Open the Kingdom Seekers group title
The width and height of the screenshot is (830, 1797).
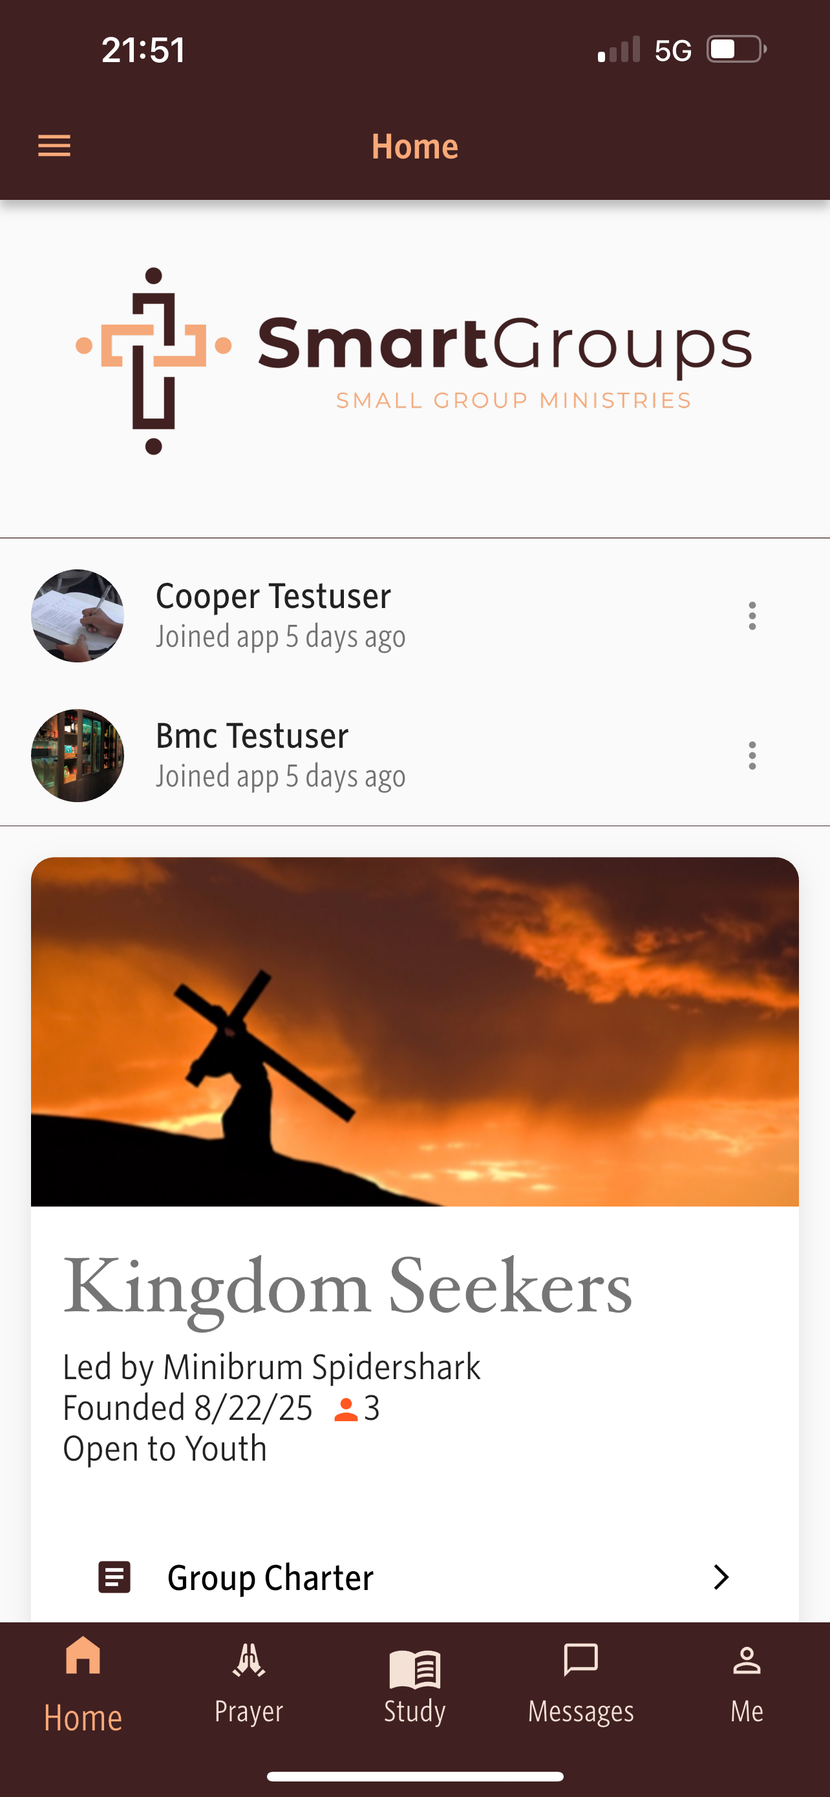click(347, 1287)
